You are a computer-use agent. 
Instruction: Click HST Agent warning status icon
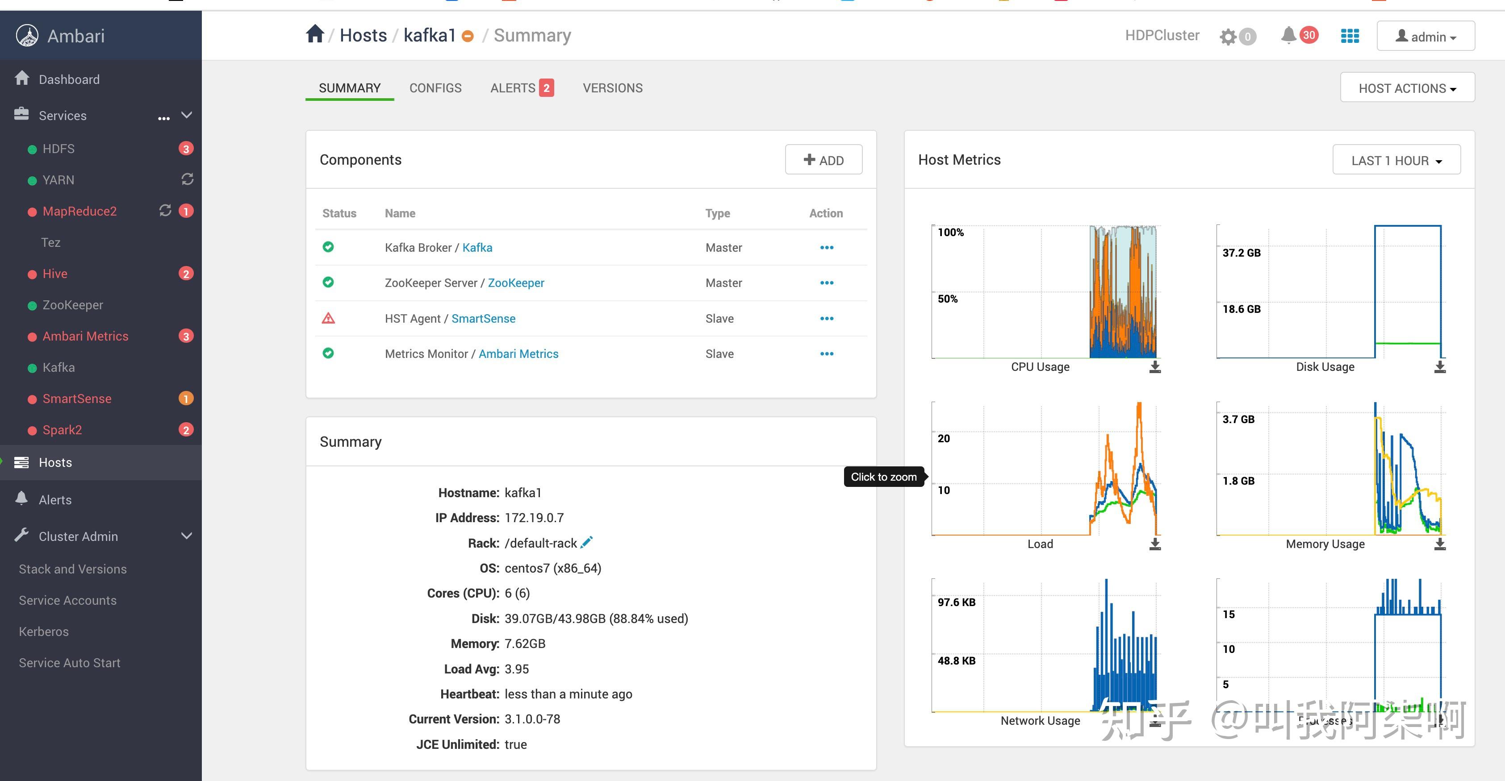pos(328,318)
